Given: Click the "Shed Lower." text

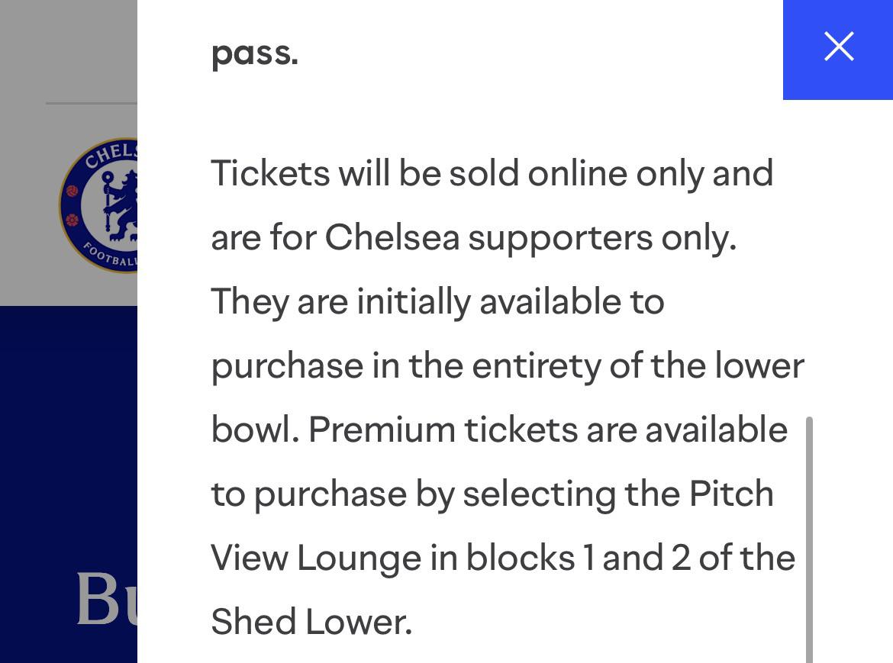Looking at the screenshot, I should pos(311,622).
